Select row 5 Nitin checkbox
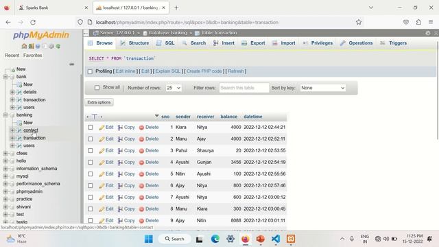Image resolution: width=439 pixels, height=247 pixels. [91, 174]
